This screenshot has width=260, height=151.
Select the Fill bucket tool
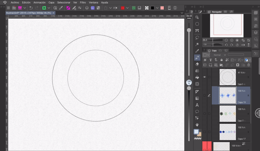pos(197,77)
